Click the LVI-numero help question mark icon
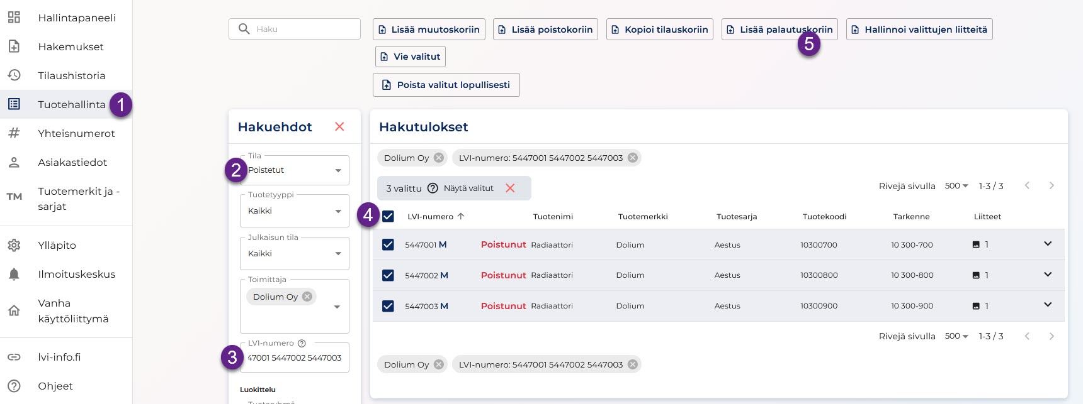 point(302,343)
